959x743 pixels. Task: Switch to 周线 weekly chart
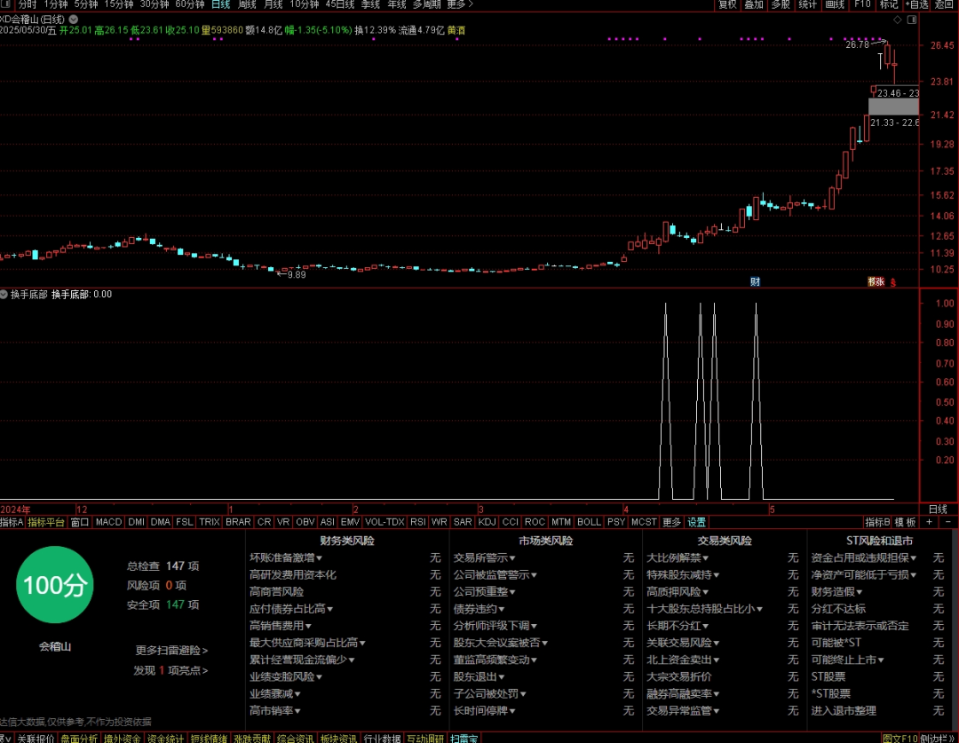tap(247, 4)
